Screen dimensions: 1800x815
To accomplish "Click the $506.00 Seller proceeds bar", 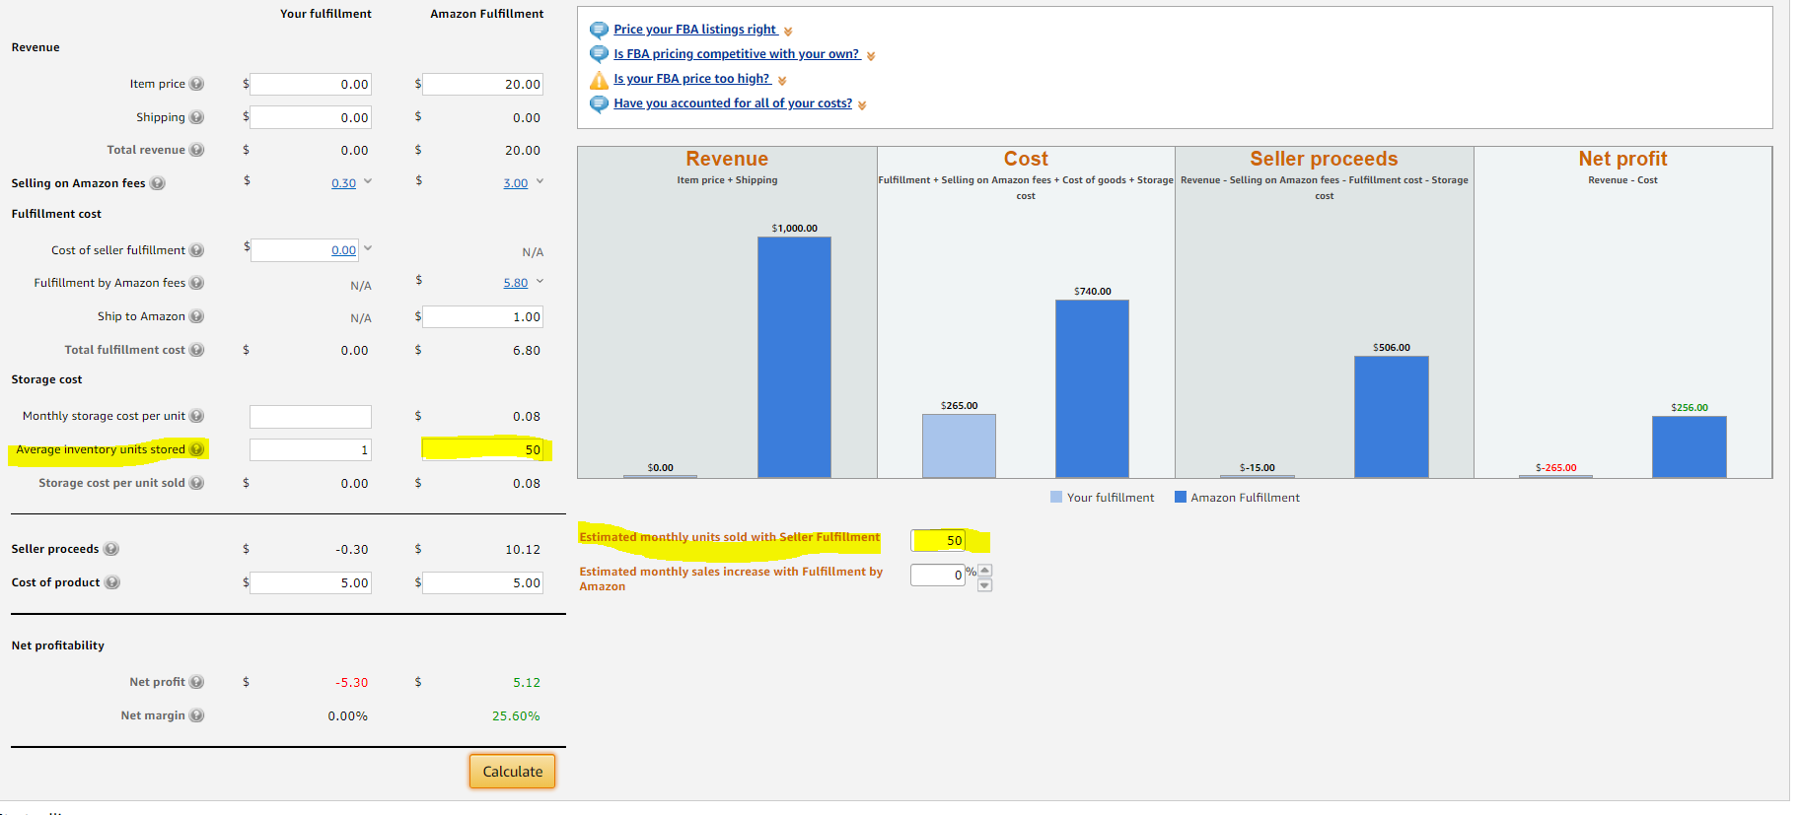I will pos(1391,417).
